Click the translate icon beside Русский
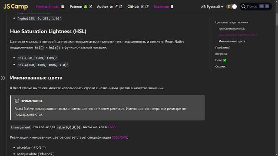 [203, 7]
